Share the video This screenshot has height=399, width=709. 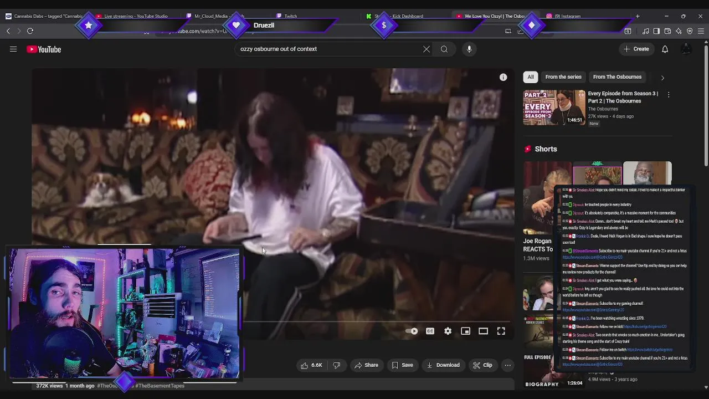[x=367, y=365]
